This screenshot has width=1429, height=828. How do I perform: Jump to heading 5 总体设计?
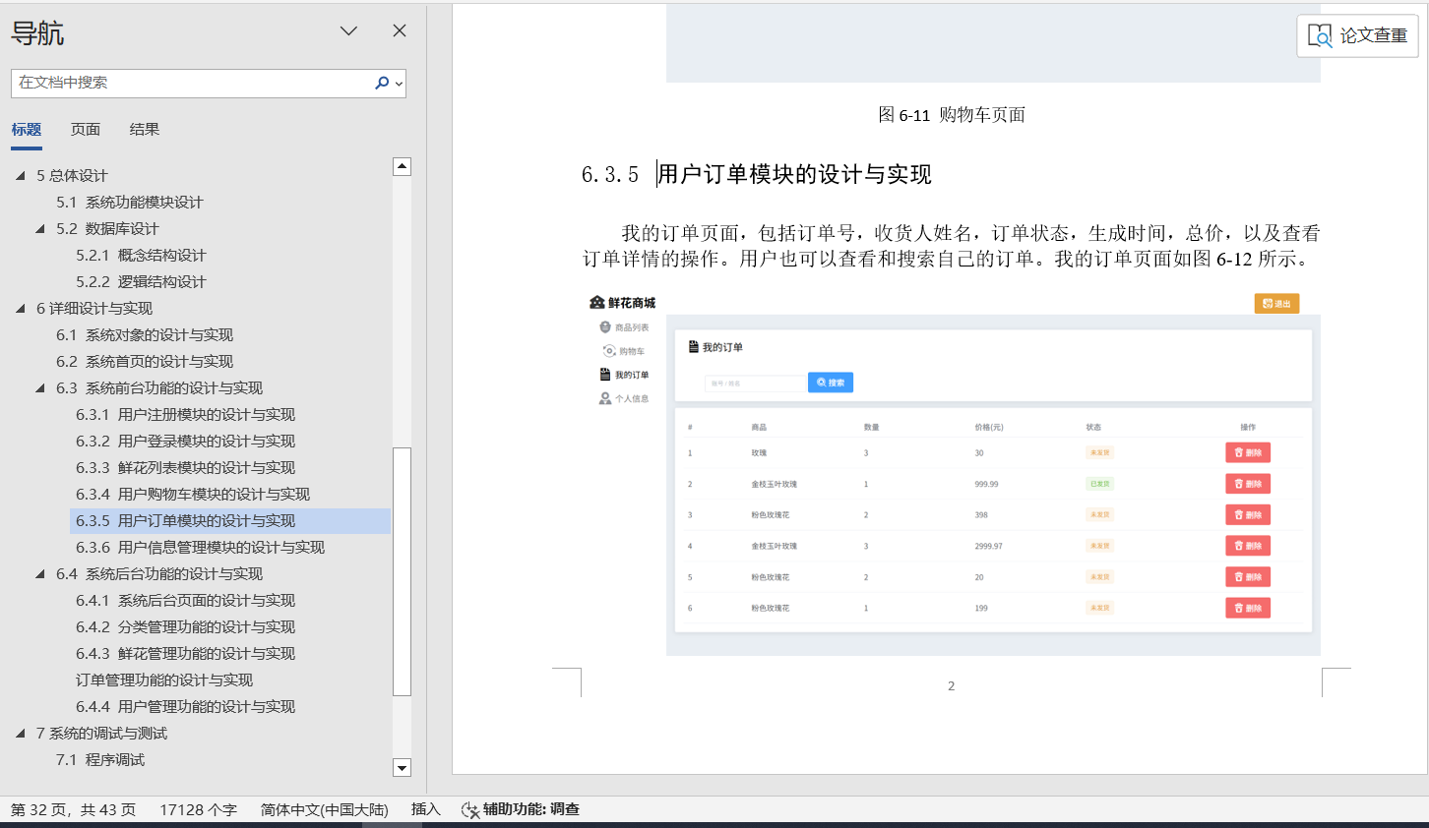tap(72, 175)
